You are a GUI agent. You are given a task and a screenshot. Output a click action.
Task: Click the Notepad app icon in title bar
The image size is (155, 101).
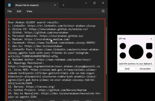[x=9, y=5]
